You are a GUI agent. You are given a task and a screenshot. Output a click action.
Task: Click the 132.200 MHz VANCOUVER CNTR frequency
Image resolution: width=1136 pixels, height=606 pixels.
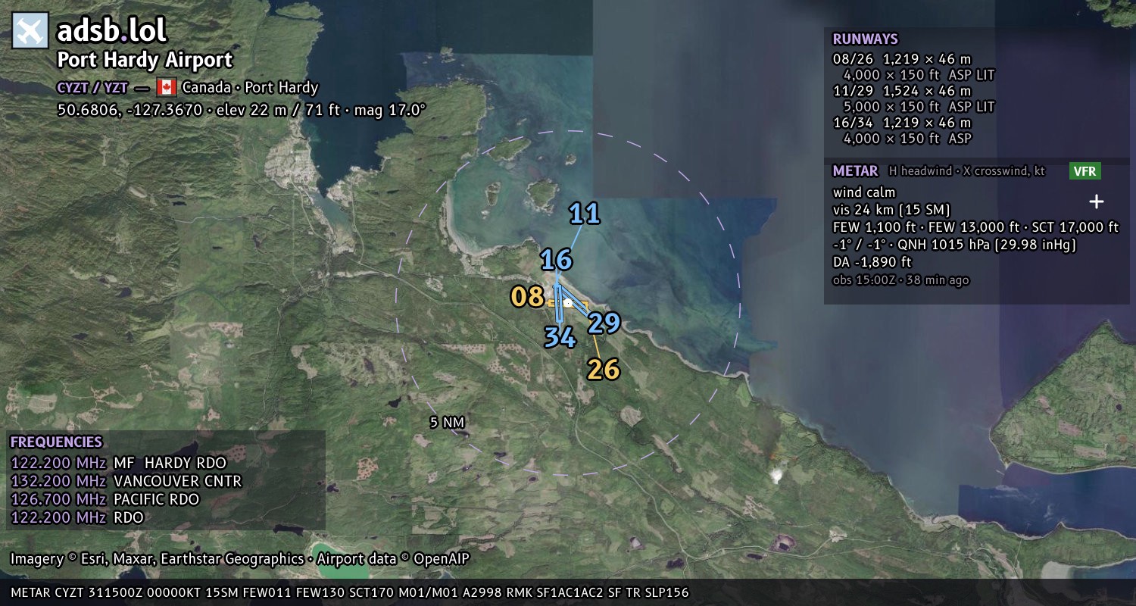click(126, 481)
